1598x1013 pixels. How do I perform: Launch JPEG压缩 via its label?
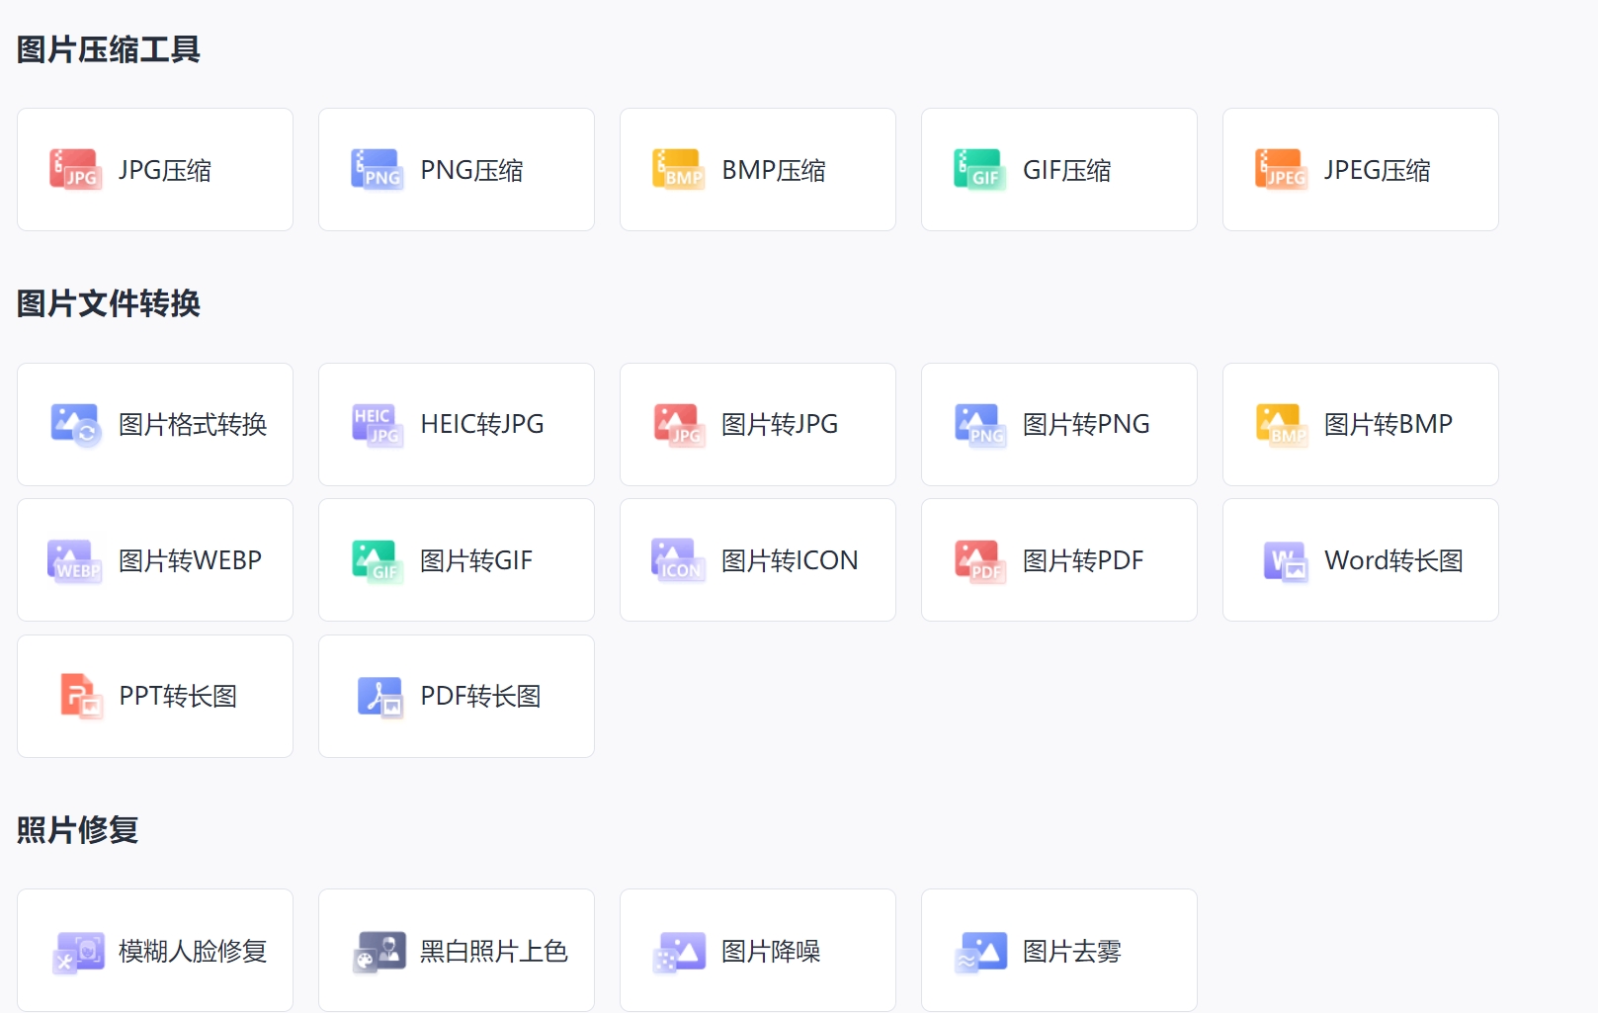pos(1377,170)
